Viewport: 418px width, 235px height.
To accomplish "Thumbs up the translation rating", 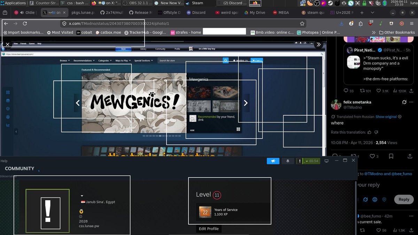I will tap(369, 132).
